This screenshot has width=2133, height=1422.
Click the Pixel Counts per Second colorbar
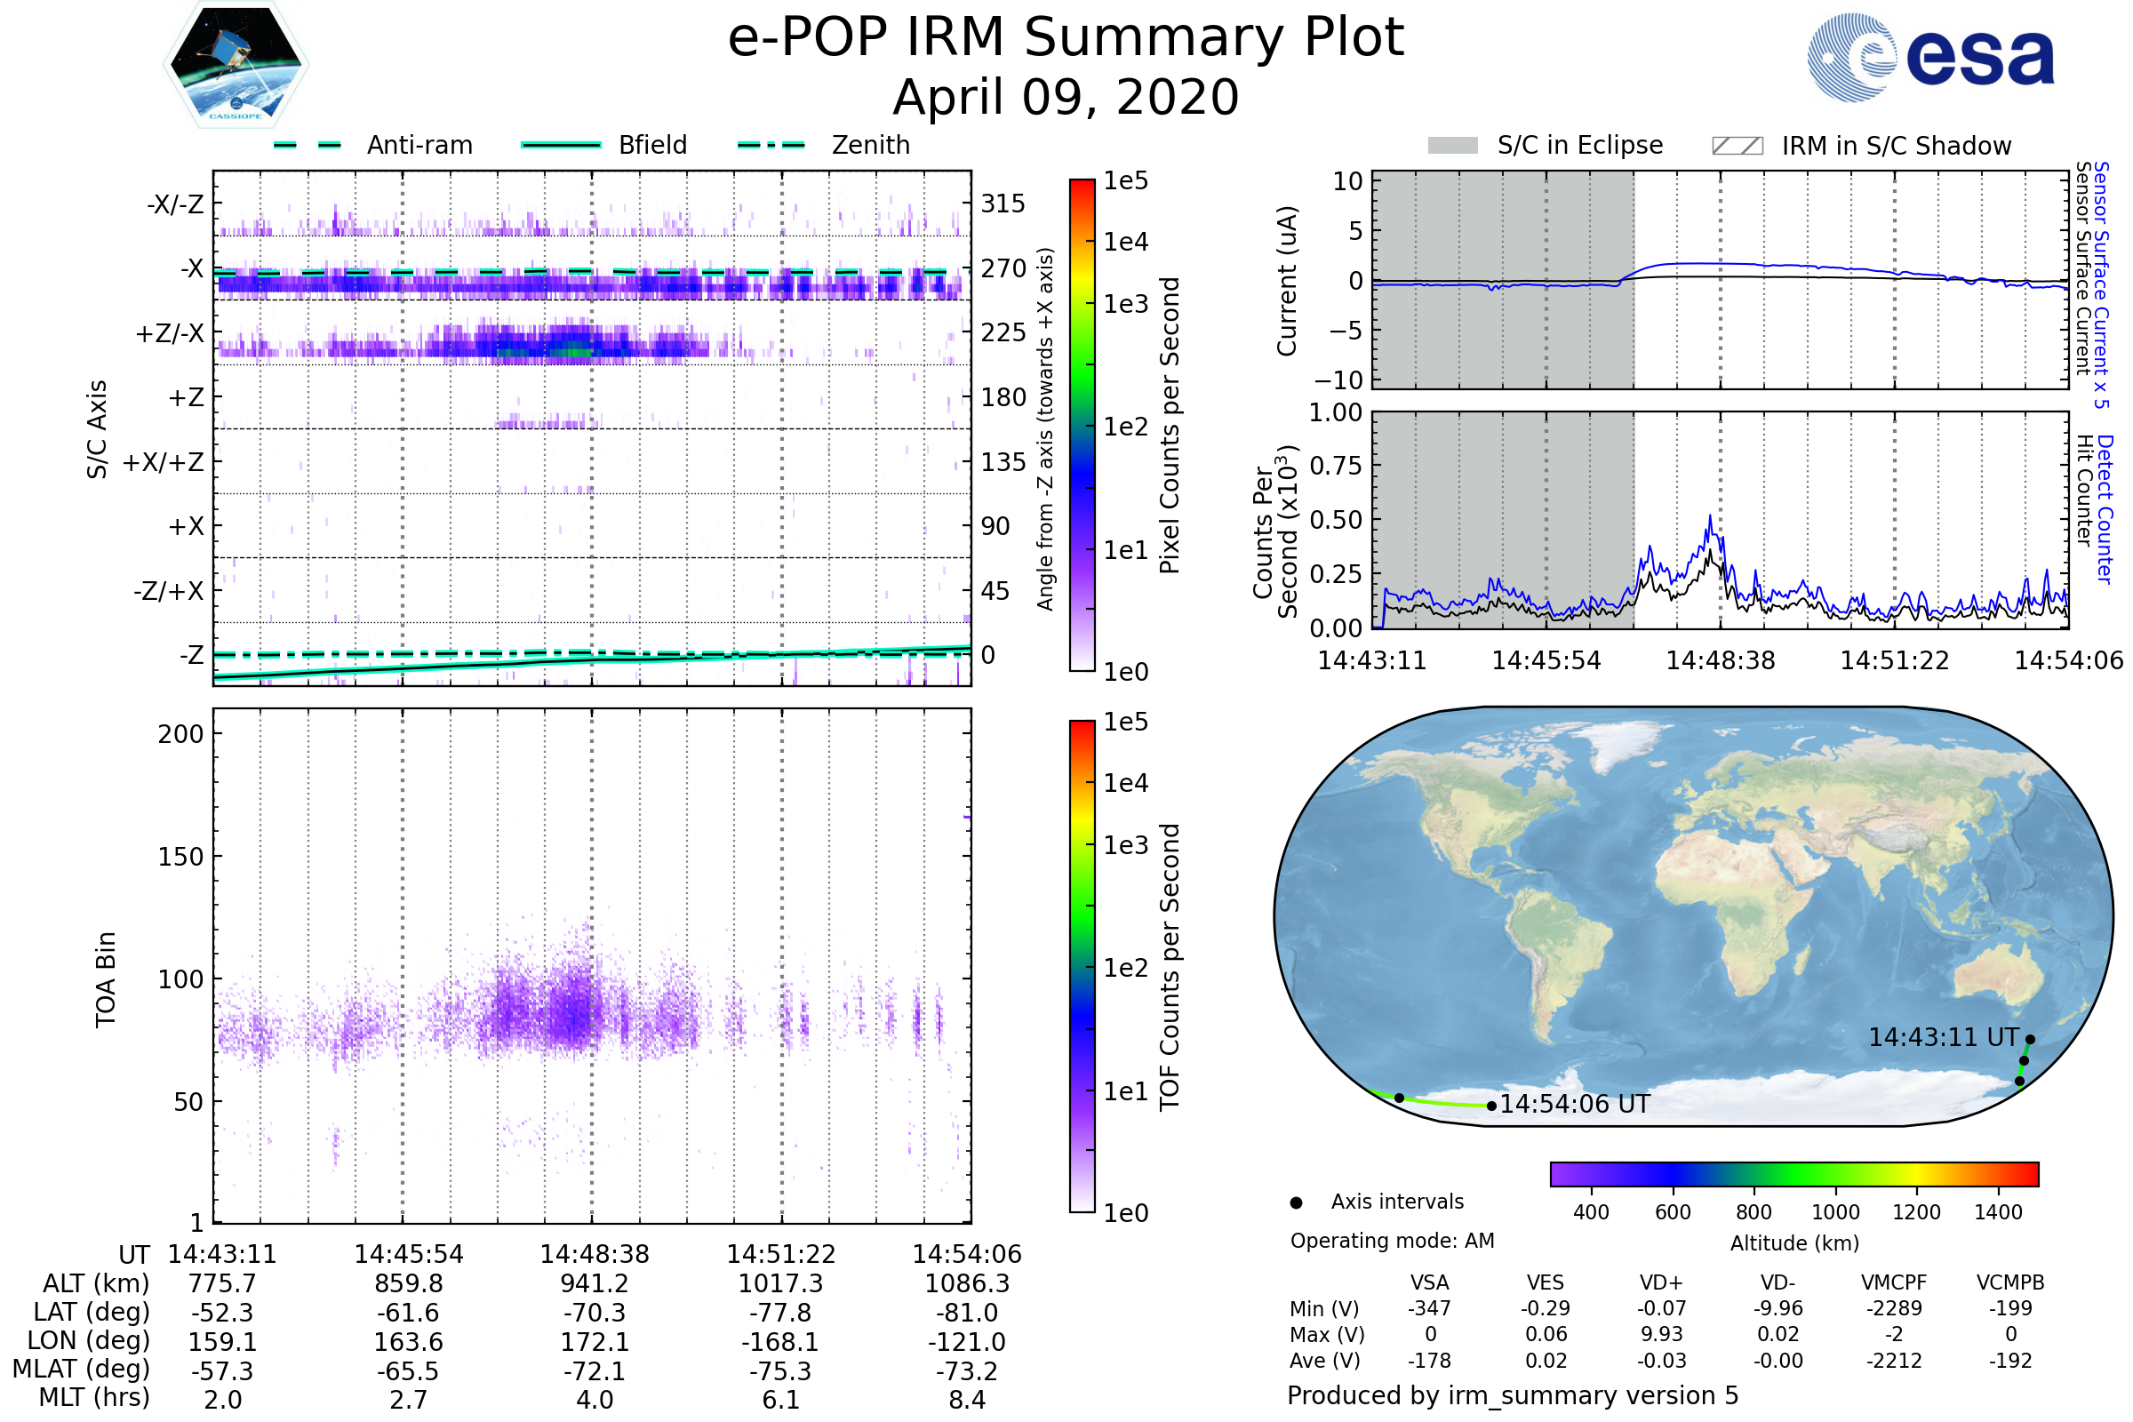(1082, 425)
